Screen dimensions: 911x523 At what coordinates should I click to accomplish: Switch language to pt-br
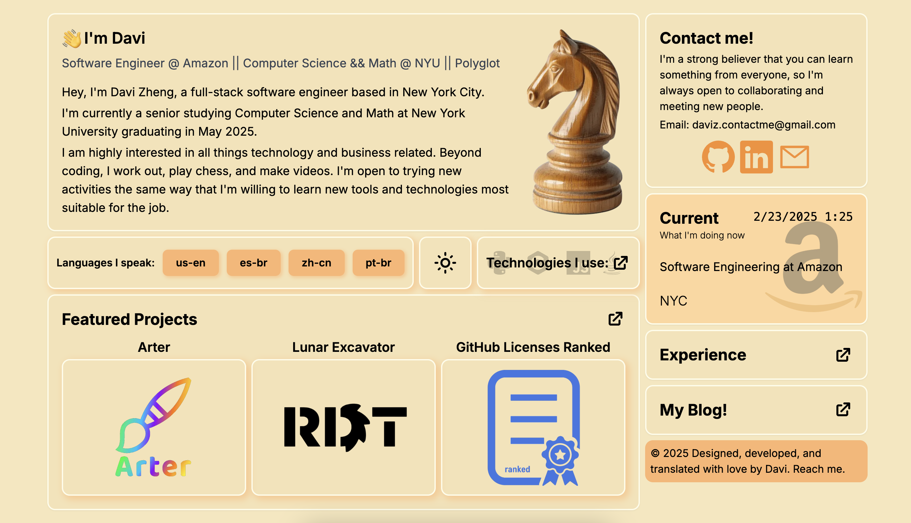click(x=378, y=263)
